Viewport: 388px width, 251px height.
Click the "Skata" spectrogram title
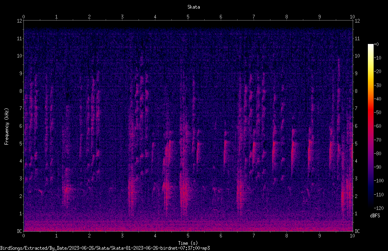click(x=194, y=7)
